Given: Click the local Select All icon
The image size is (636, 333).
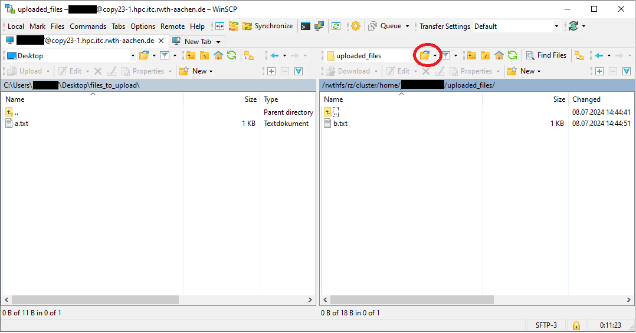Looking at the screenshot, I should click(299, 71).
